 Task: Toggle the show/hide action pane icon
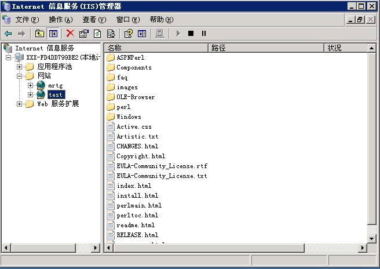142,34
